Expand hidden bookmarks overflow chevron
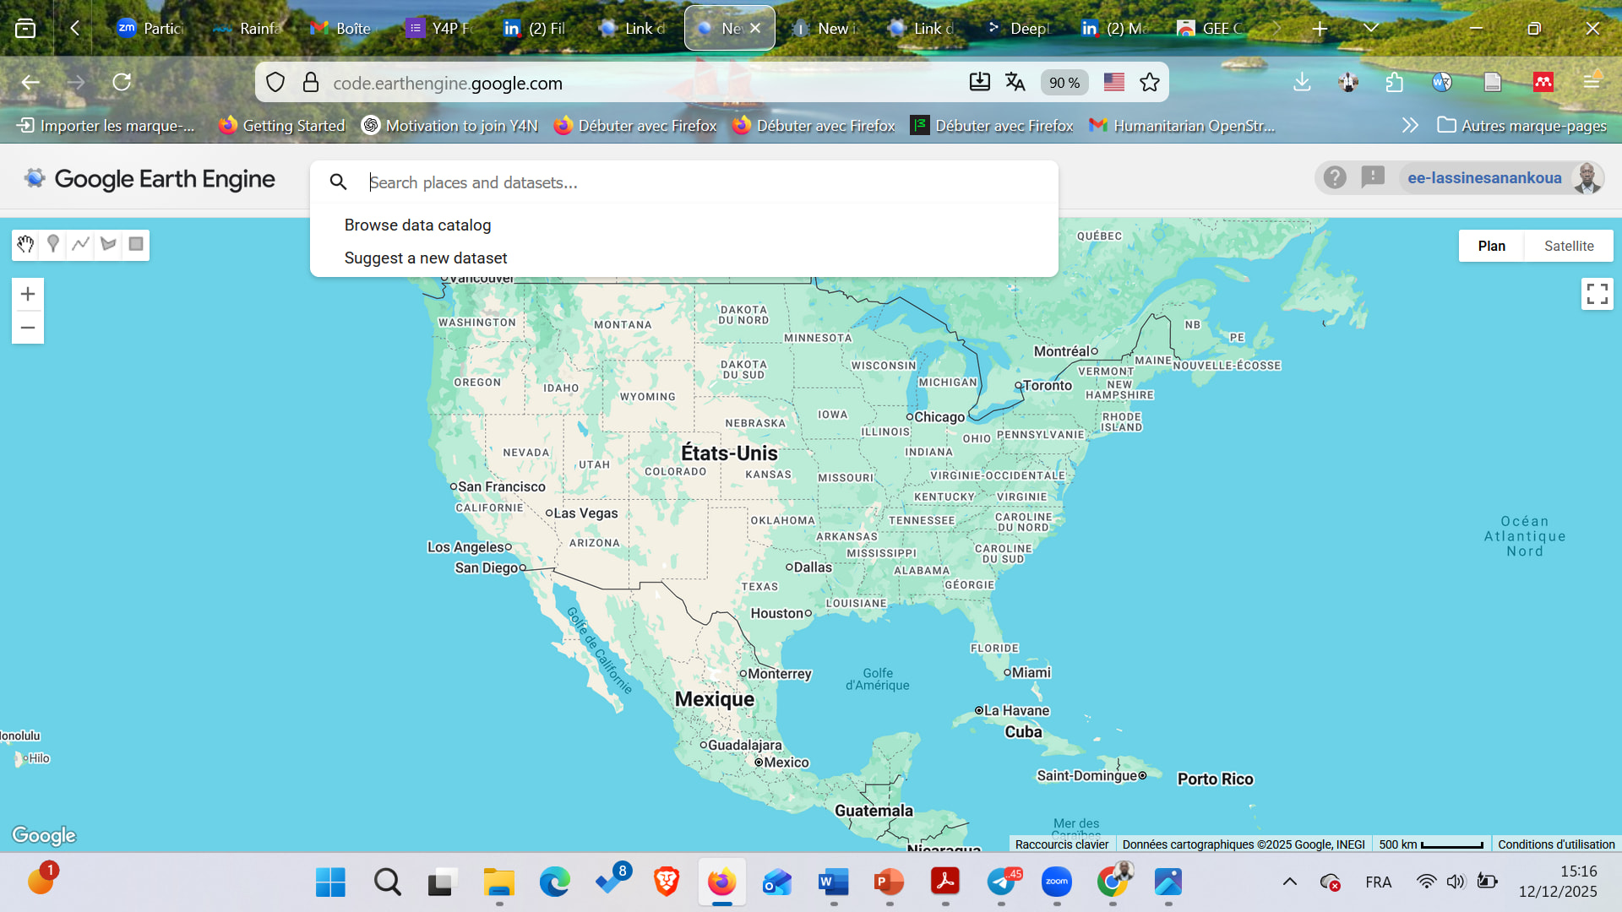1622x912 pixels. pyautogui.click(x=1410, y=126)
